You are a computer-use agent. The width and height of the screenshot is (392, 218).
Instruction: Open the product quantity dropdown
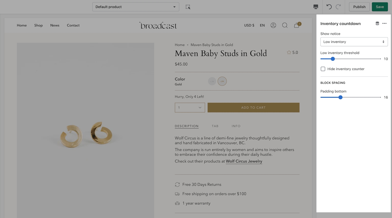pyautogui.click(x=190, y=108)
